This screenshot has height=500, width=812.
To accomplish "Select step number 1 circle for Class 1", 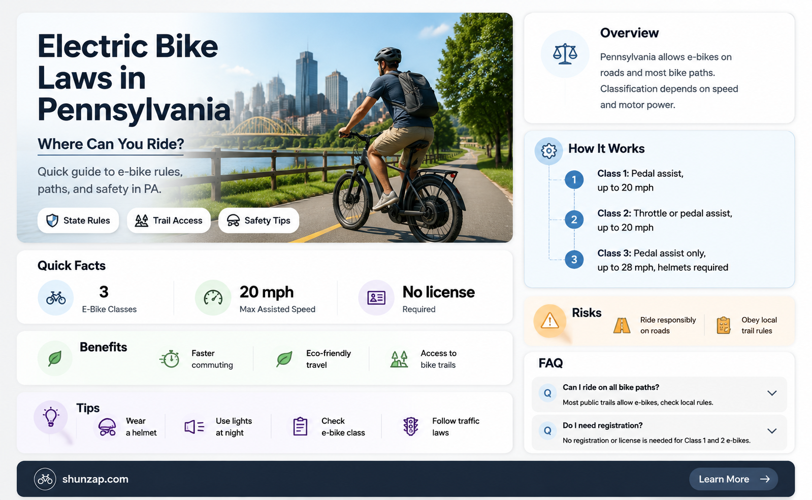I will [x=574, y=180].
